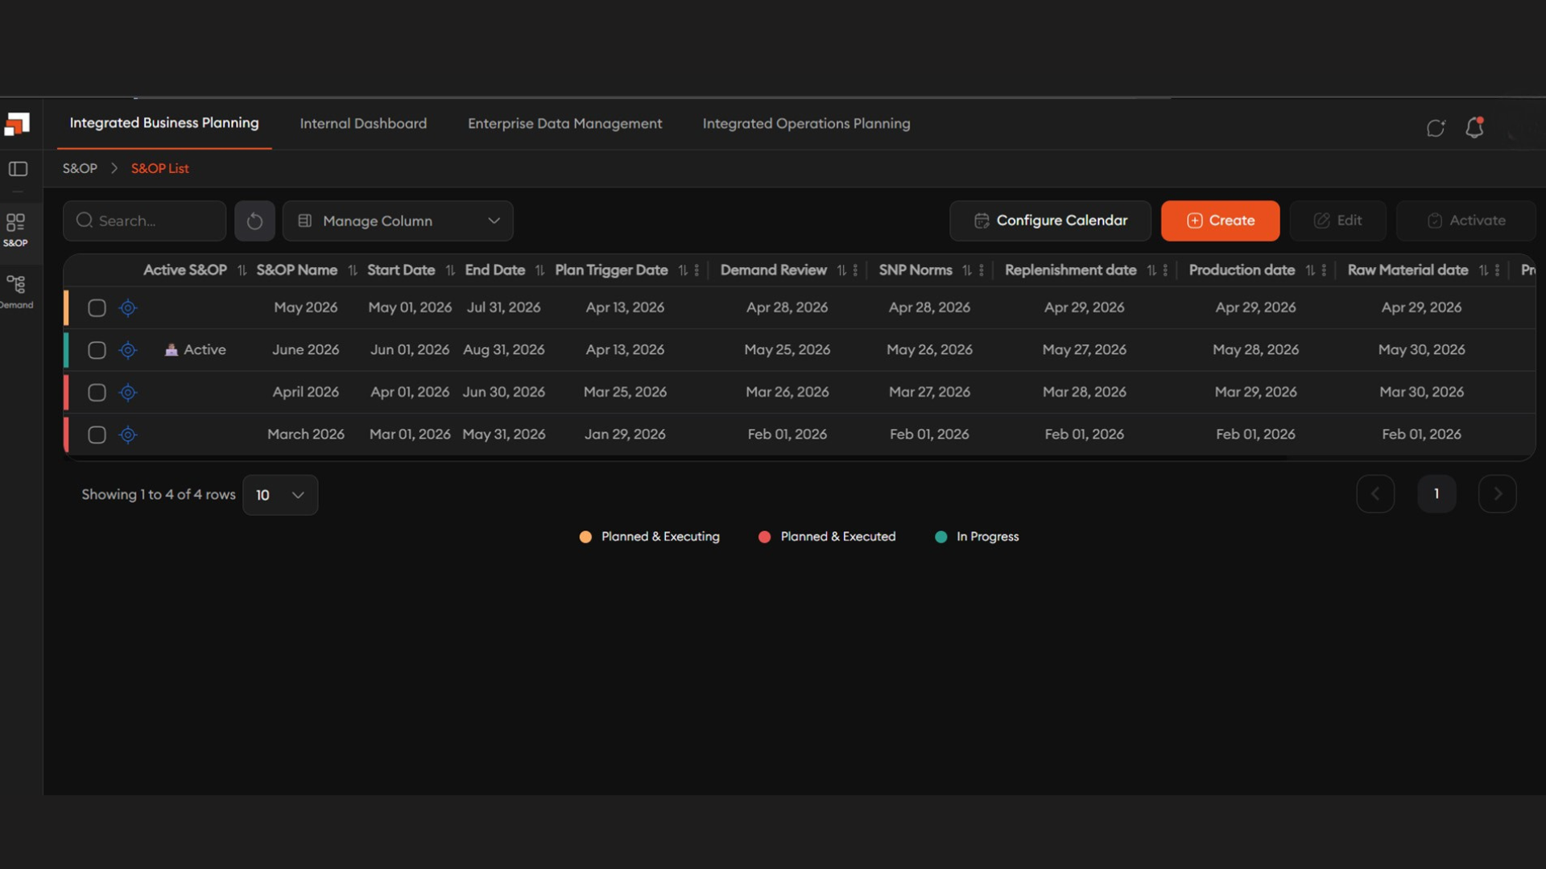Sort by Replenishment date column
The height and width of the screenshot is (869, 1546).
(1151, 270)
